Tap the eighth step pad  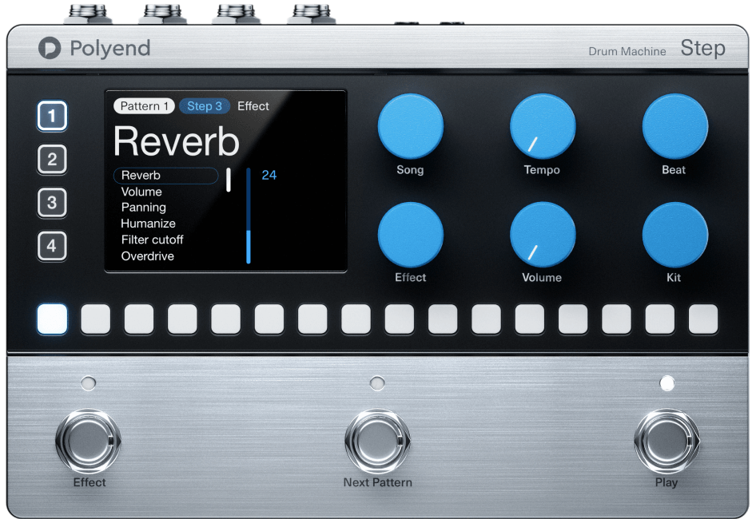pyautogui.click(x=356, y=319)
